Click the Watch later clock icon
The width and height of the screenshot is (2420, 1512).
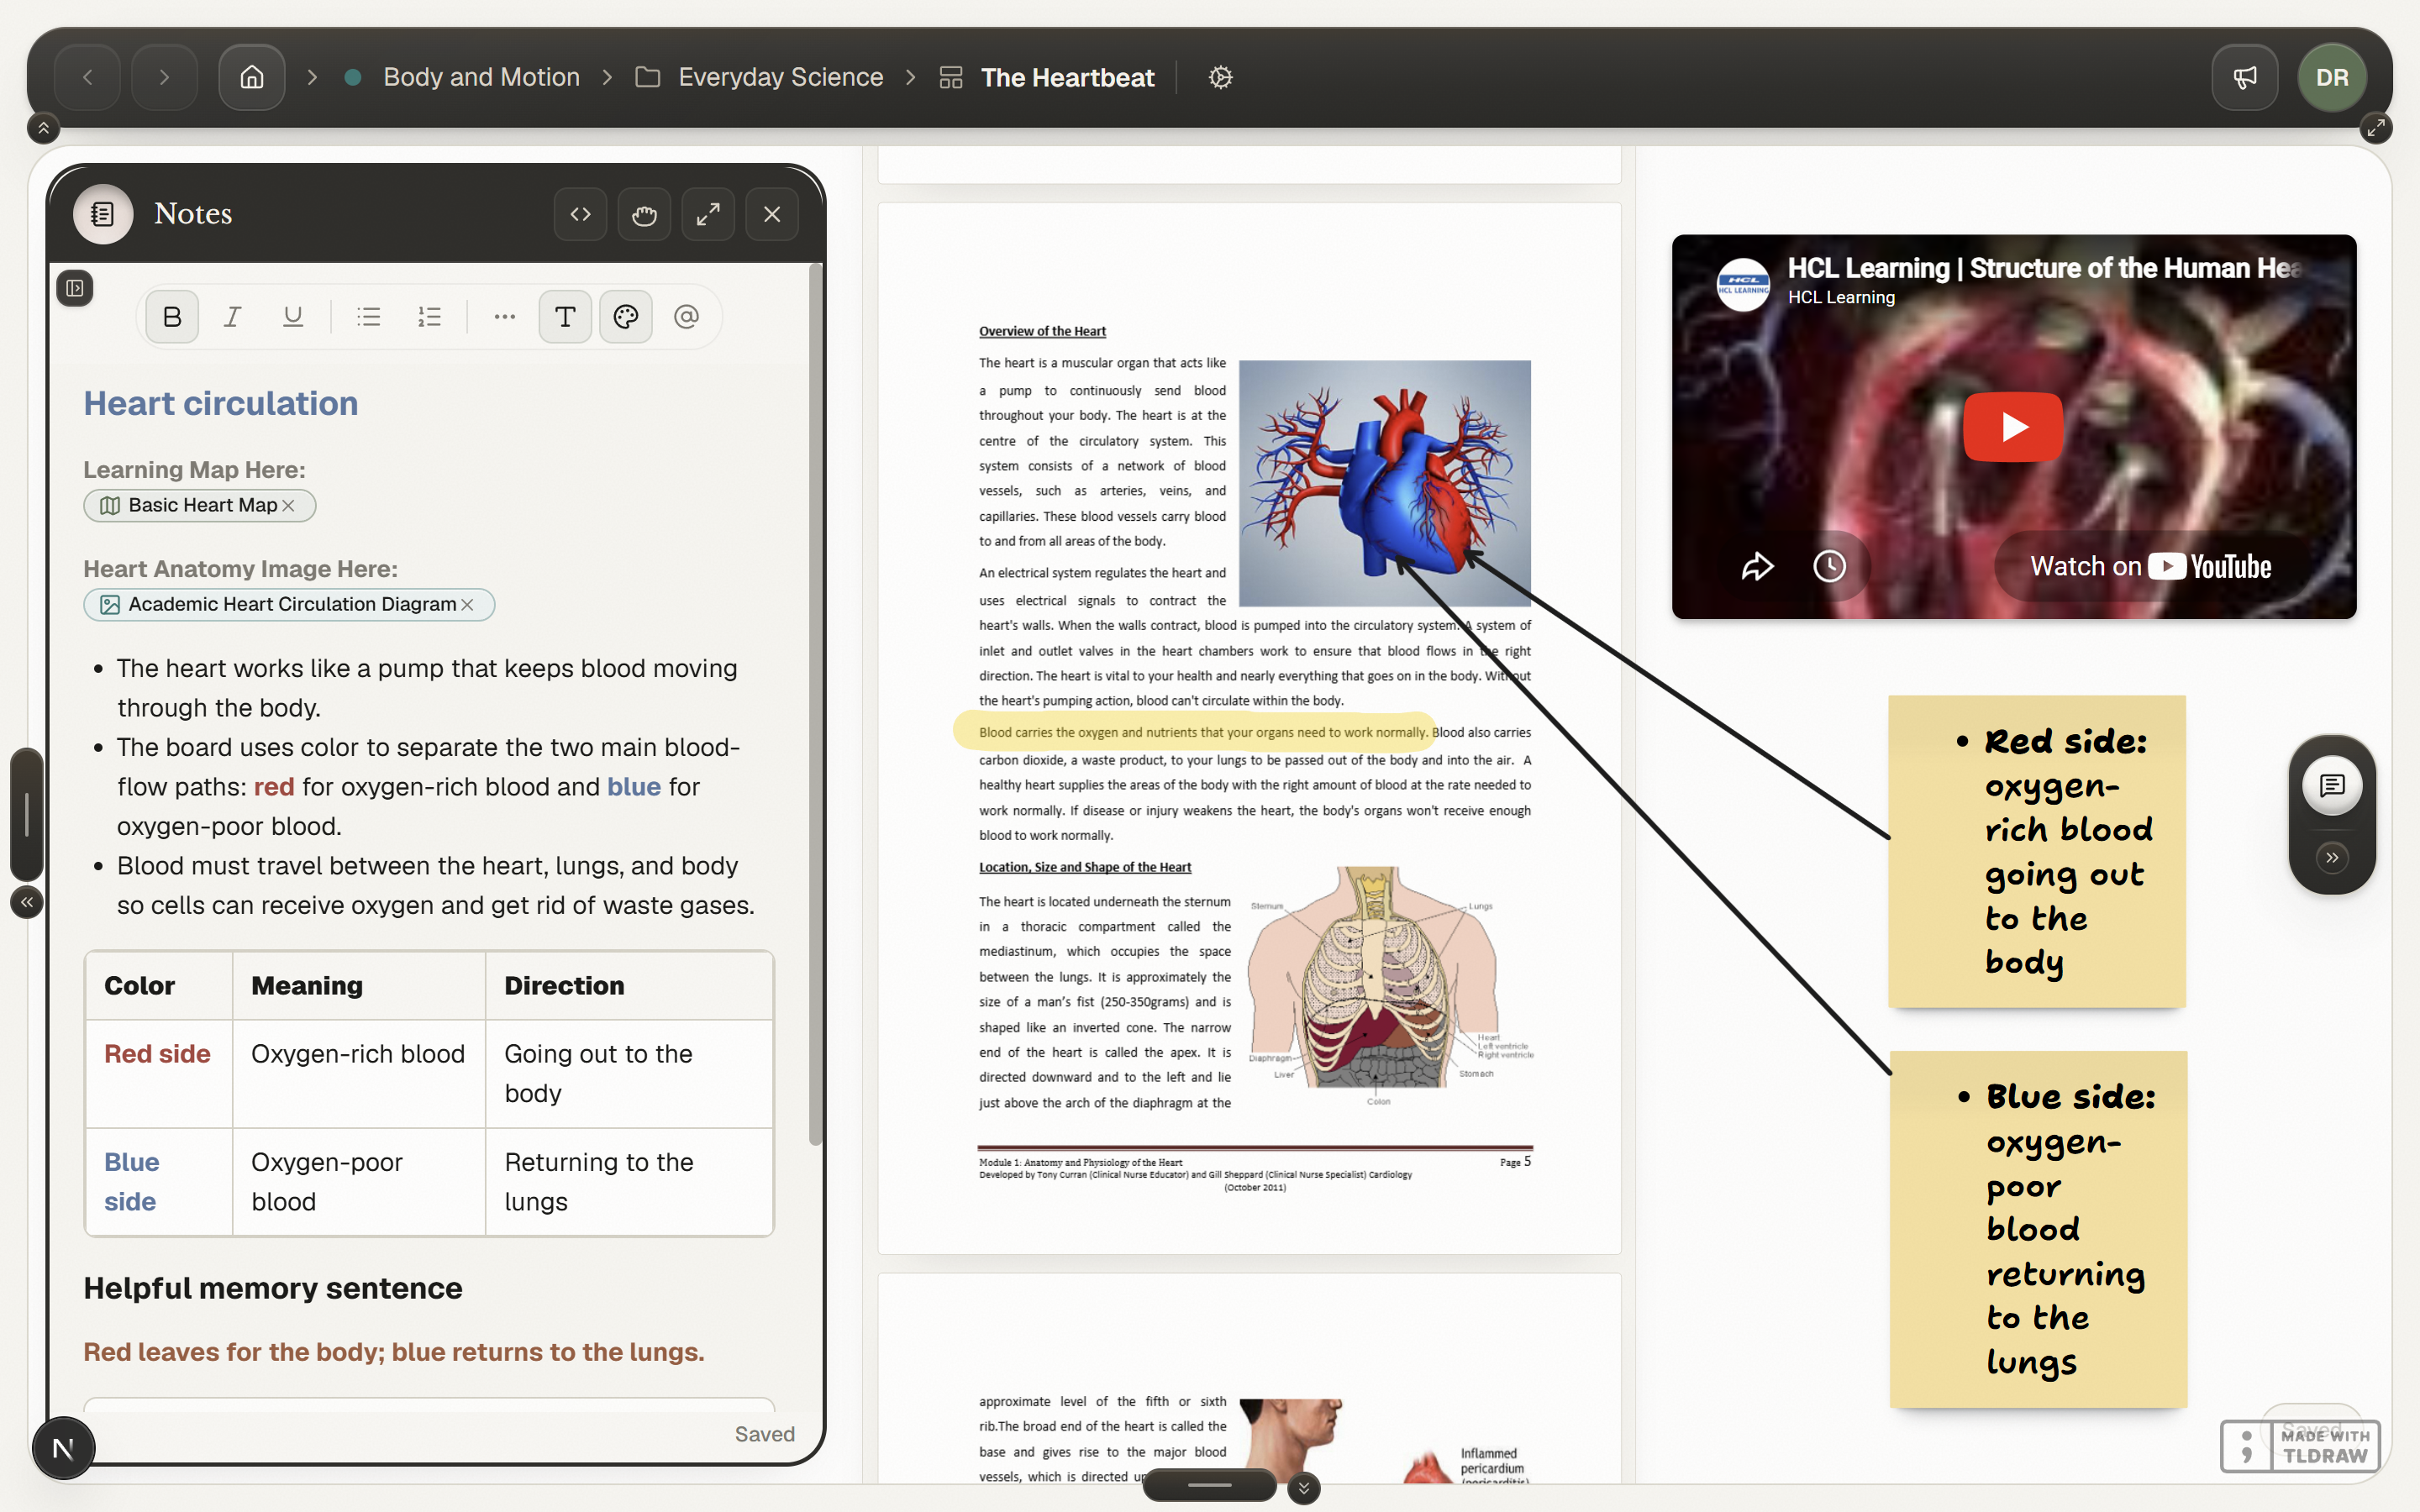point(1830,567)
